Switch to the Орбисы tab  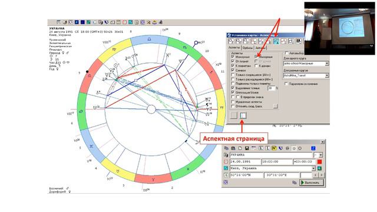coord(247,48)
